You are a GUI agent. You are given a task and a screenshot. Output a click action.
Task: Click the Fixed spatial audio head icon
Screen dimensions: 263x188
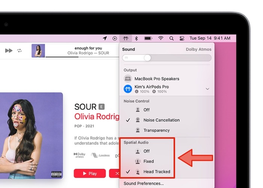click(x=138, y=161)
